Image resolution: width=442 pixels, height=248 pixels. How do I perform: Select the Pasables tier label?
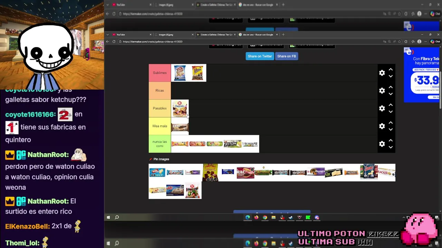(x=160, y=108)
